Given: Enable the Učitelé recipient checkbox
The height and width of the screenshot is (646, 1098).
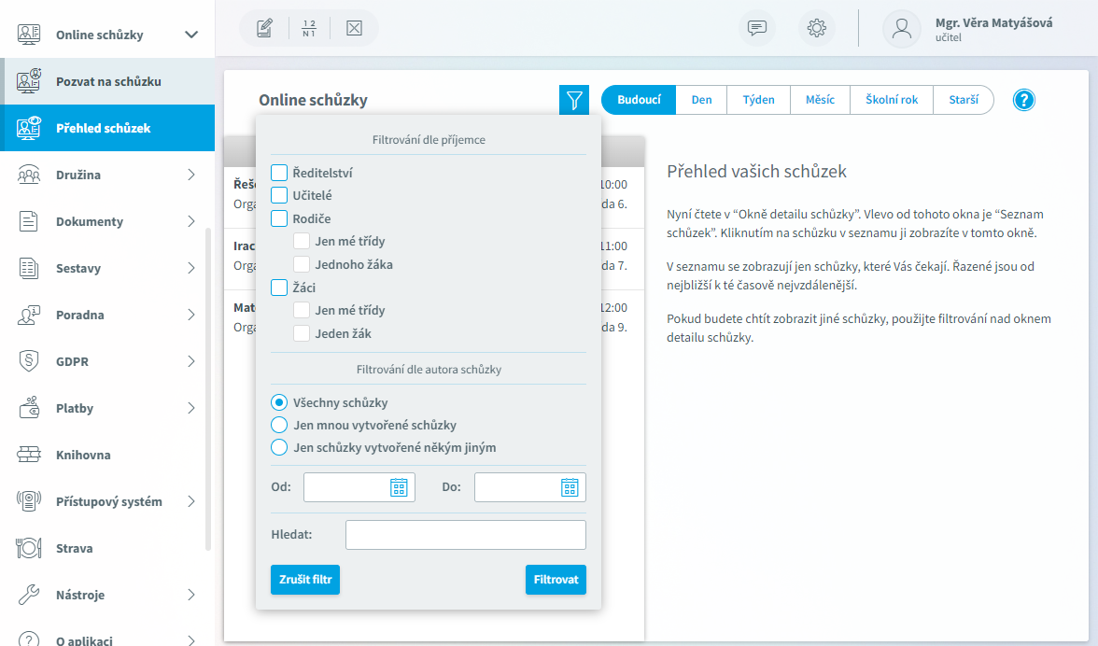Looking at the screenshot, I should (278, 195).
